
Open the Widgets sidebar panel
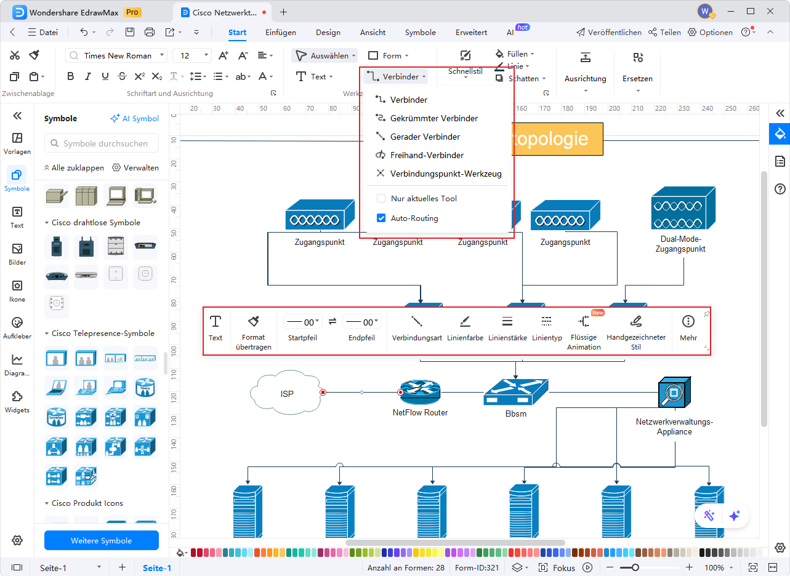17,401
